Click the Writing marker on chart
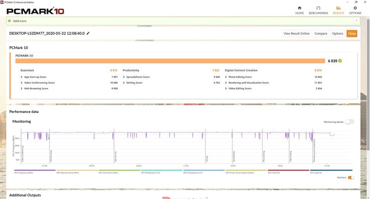Image resolution: width=370 pixels, height=199 pixels. click(x=207, y=159)
